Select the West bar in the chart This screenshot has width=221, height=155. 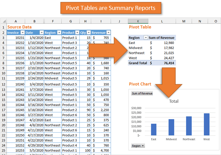tap(206, 124)
